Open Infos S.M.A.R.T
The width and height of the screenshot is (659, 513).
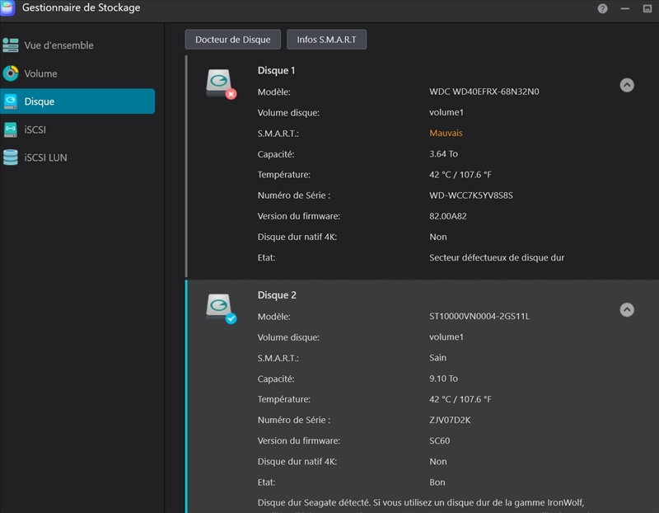click(326, 40)
